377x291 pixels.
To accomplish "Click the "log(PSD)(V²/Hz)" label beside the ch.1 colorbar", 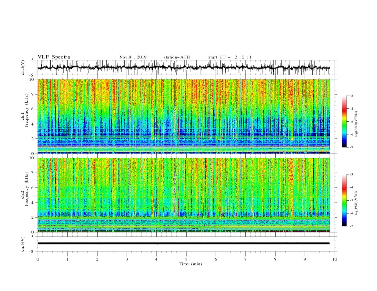I will 357,124.
